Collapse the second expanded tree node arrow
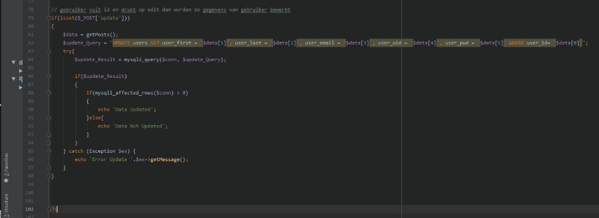599x218 pixels. coord(14,78)
